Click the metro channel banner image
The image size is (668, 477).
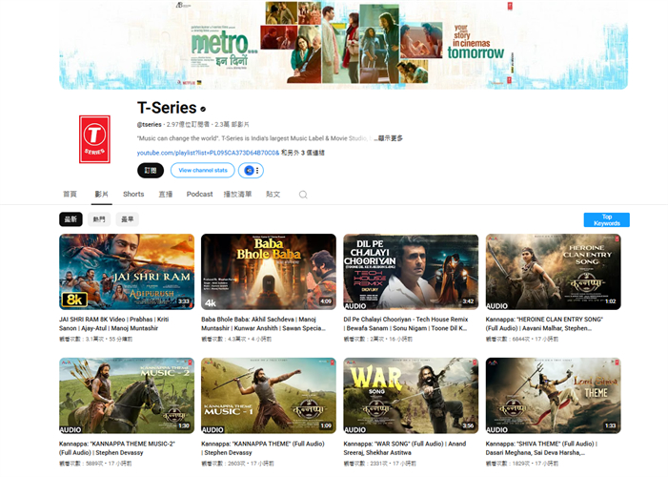(x=343, y=45)
